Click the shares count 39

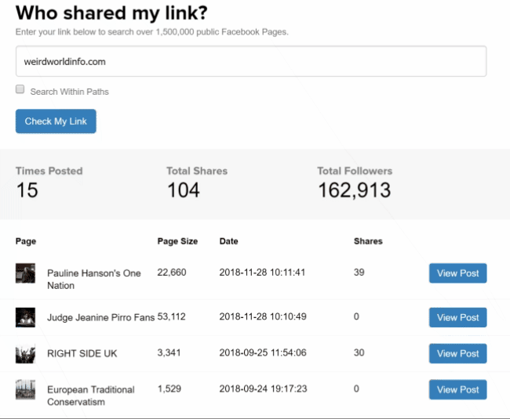(x=359, y=273)
